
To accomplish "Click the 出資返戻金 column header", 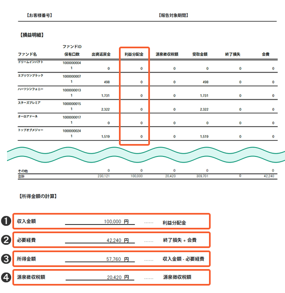I will [x=101, y=54].
